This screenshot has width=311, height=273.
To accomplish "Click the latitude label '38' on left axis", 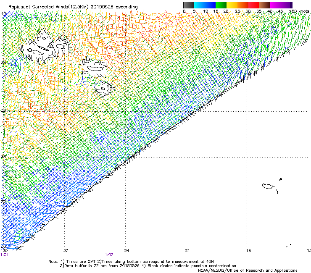I will coord(3,63).
